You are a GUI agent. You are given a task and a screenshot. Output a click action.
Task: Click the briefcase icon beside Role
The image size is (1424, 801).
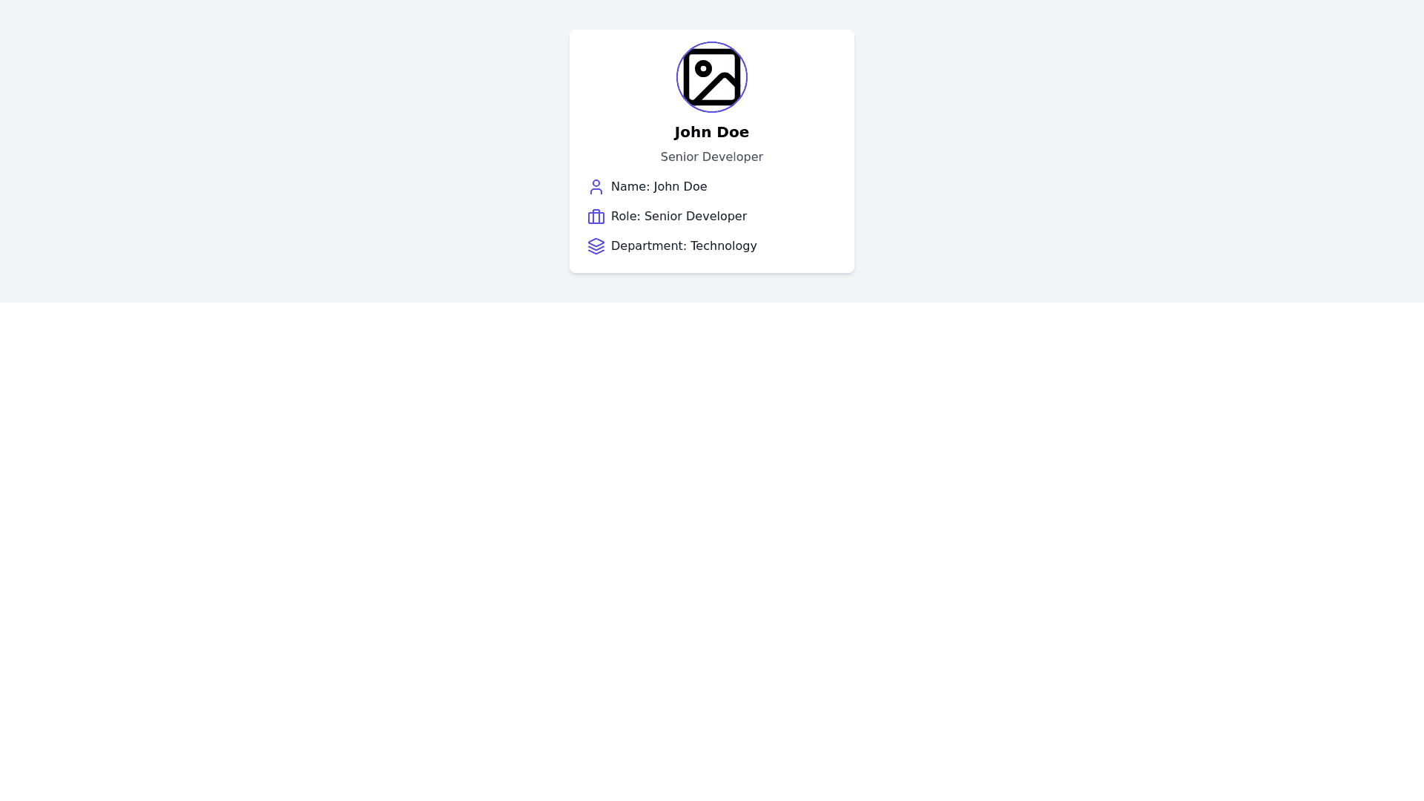[596, 217]
